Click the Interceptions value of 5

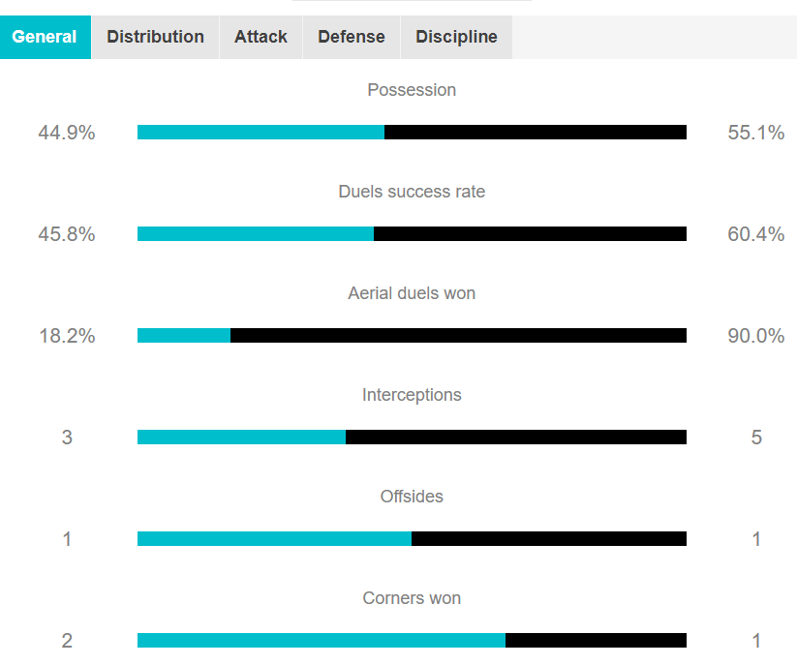[x=756, y=438]
